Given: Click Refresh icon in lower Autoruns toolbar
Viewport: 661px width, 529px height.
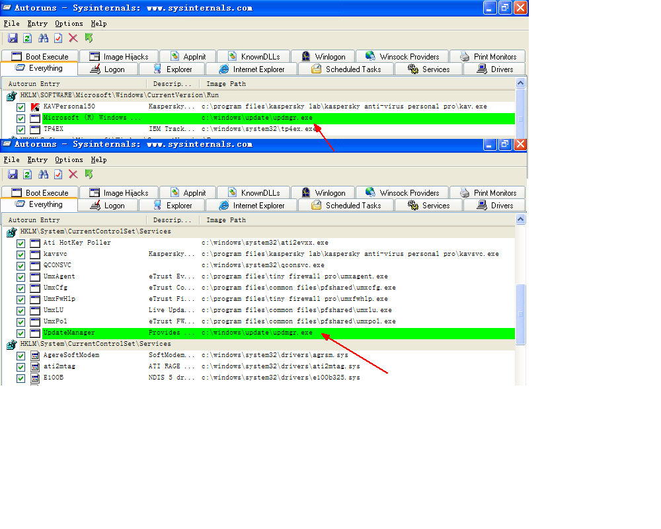Looking at the screenshot, I should [x=27, y=174].
